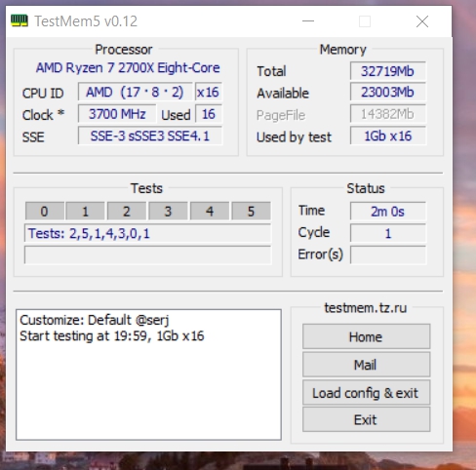This screenshot has height=470, width=476.
Task: Click the TestMem5 memory chip title icon
Action: [x=20, y=20]
